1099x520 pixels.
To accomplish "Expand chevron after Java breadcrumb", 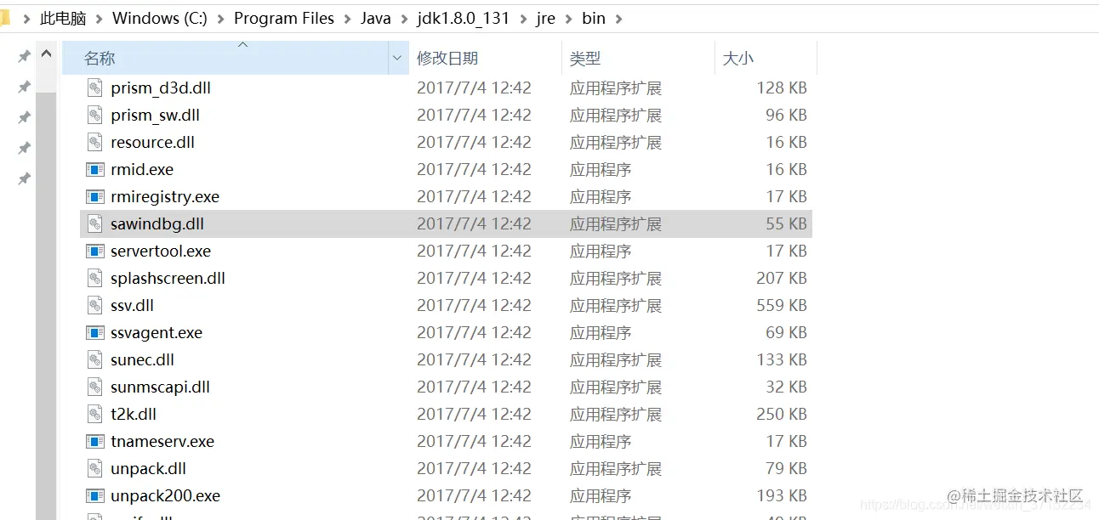I will tap(404, 19).
